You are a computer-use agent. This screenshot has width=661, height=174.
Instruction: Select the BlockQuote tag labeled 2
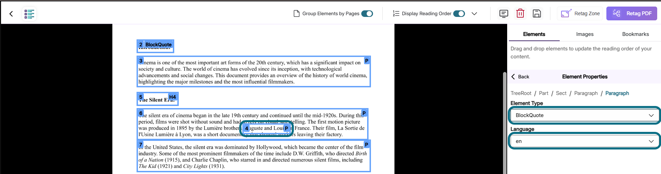(x=158, y=45)
